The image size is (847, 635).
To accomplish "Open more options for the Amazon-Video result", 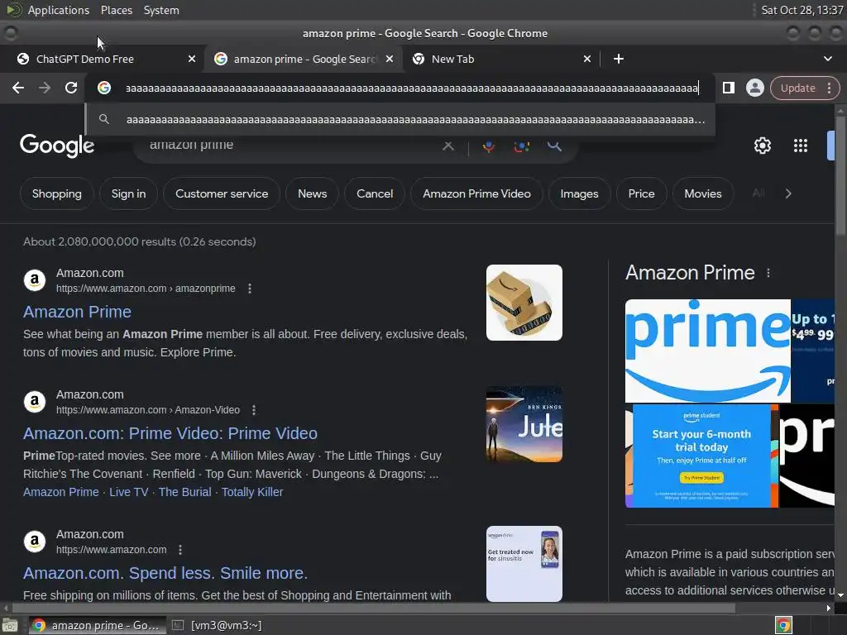I will tap(254, 410).
